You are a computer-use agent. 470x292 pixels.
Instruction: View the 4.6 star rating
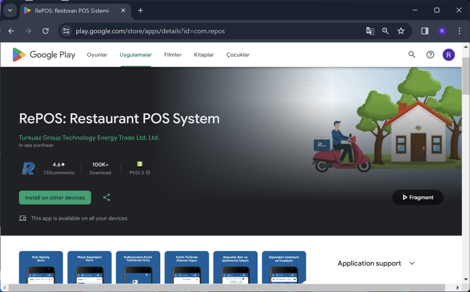[x=59, y=164]
